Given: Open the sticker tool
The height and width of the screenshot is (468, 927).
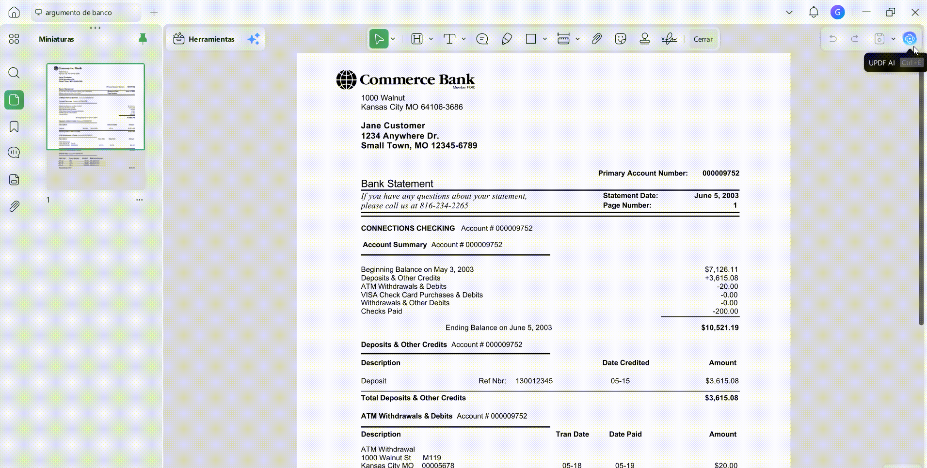Looking at the screenshot, I should [621, 39].
